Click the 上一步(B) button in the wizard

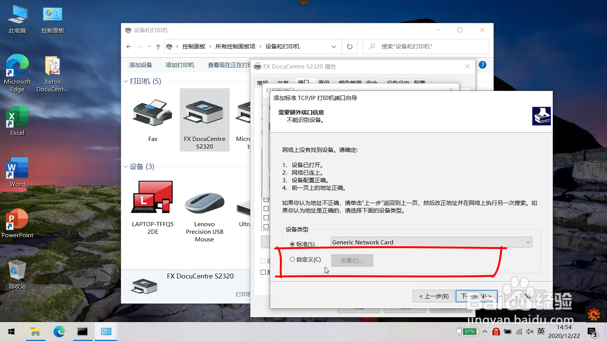(x=434, y=296)
